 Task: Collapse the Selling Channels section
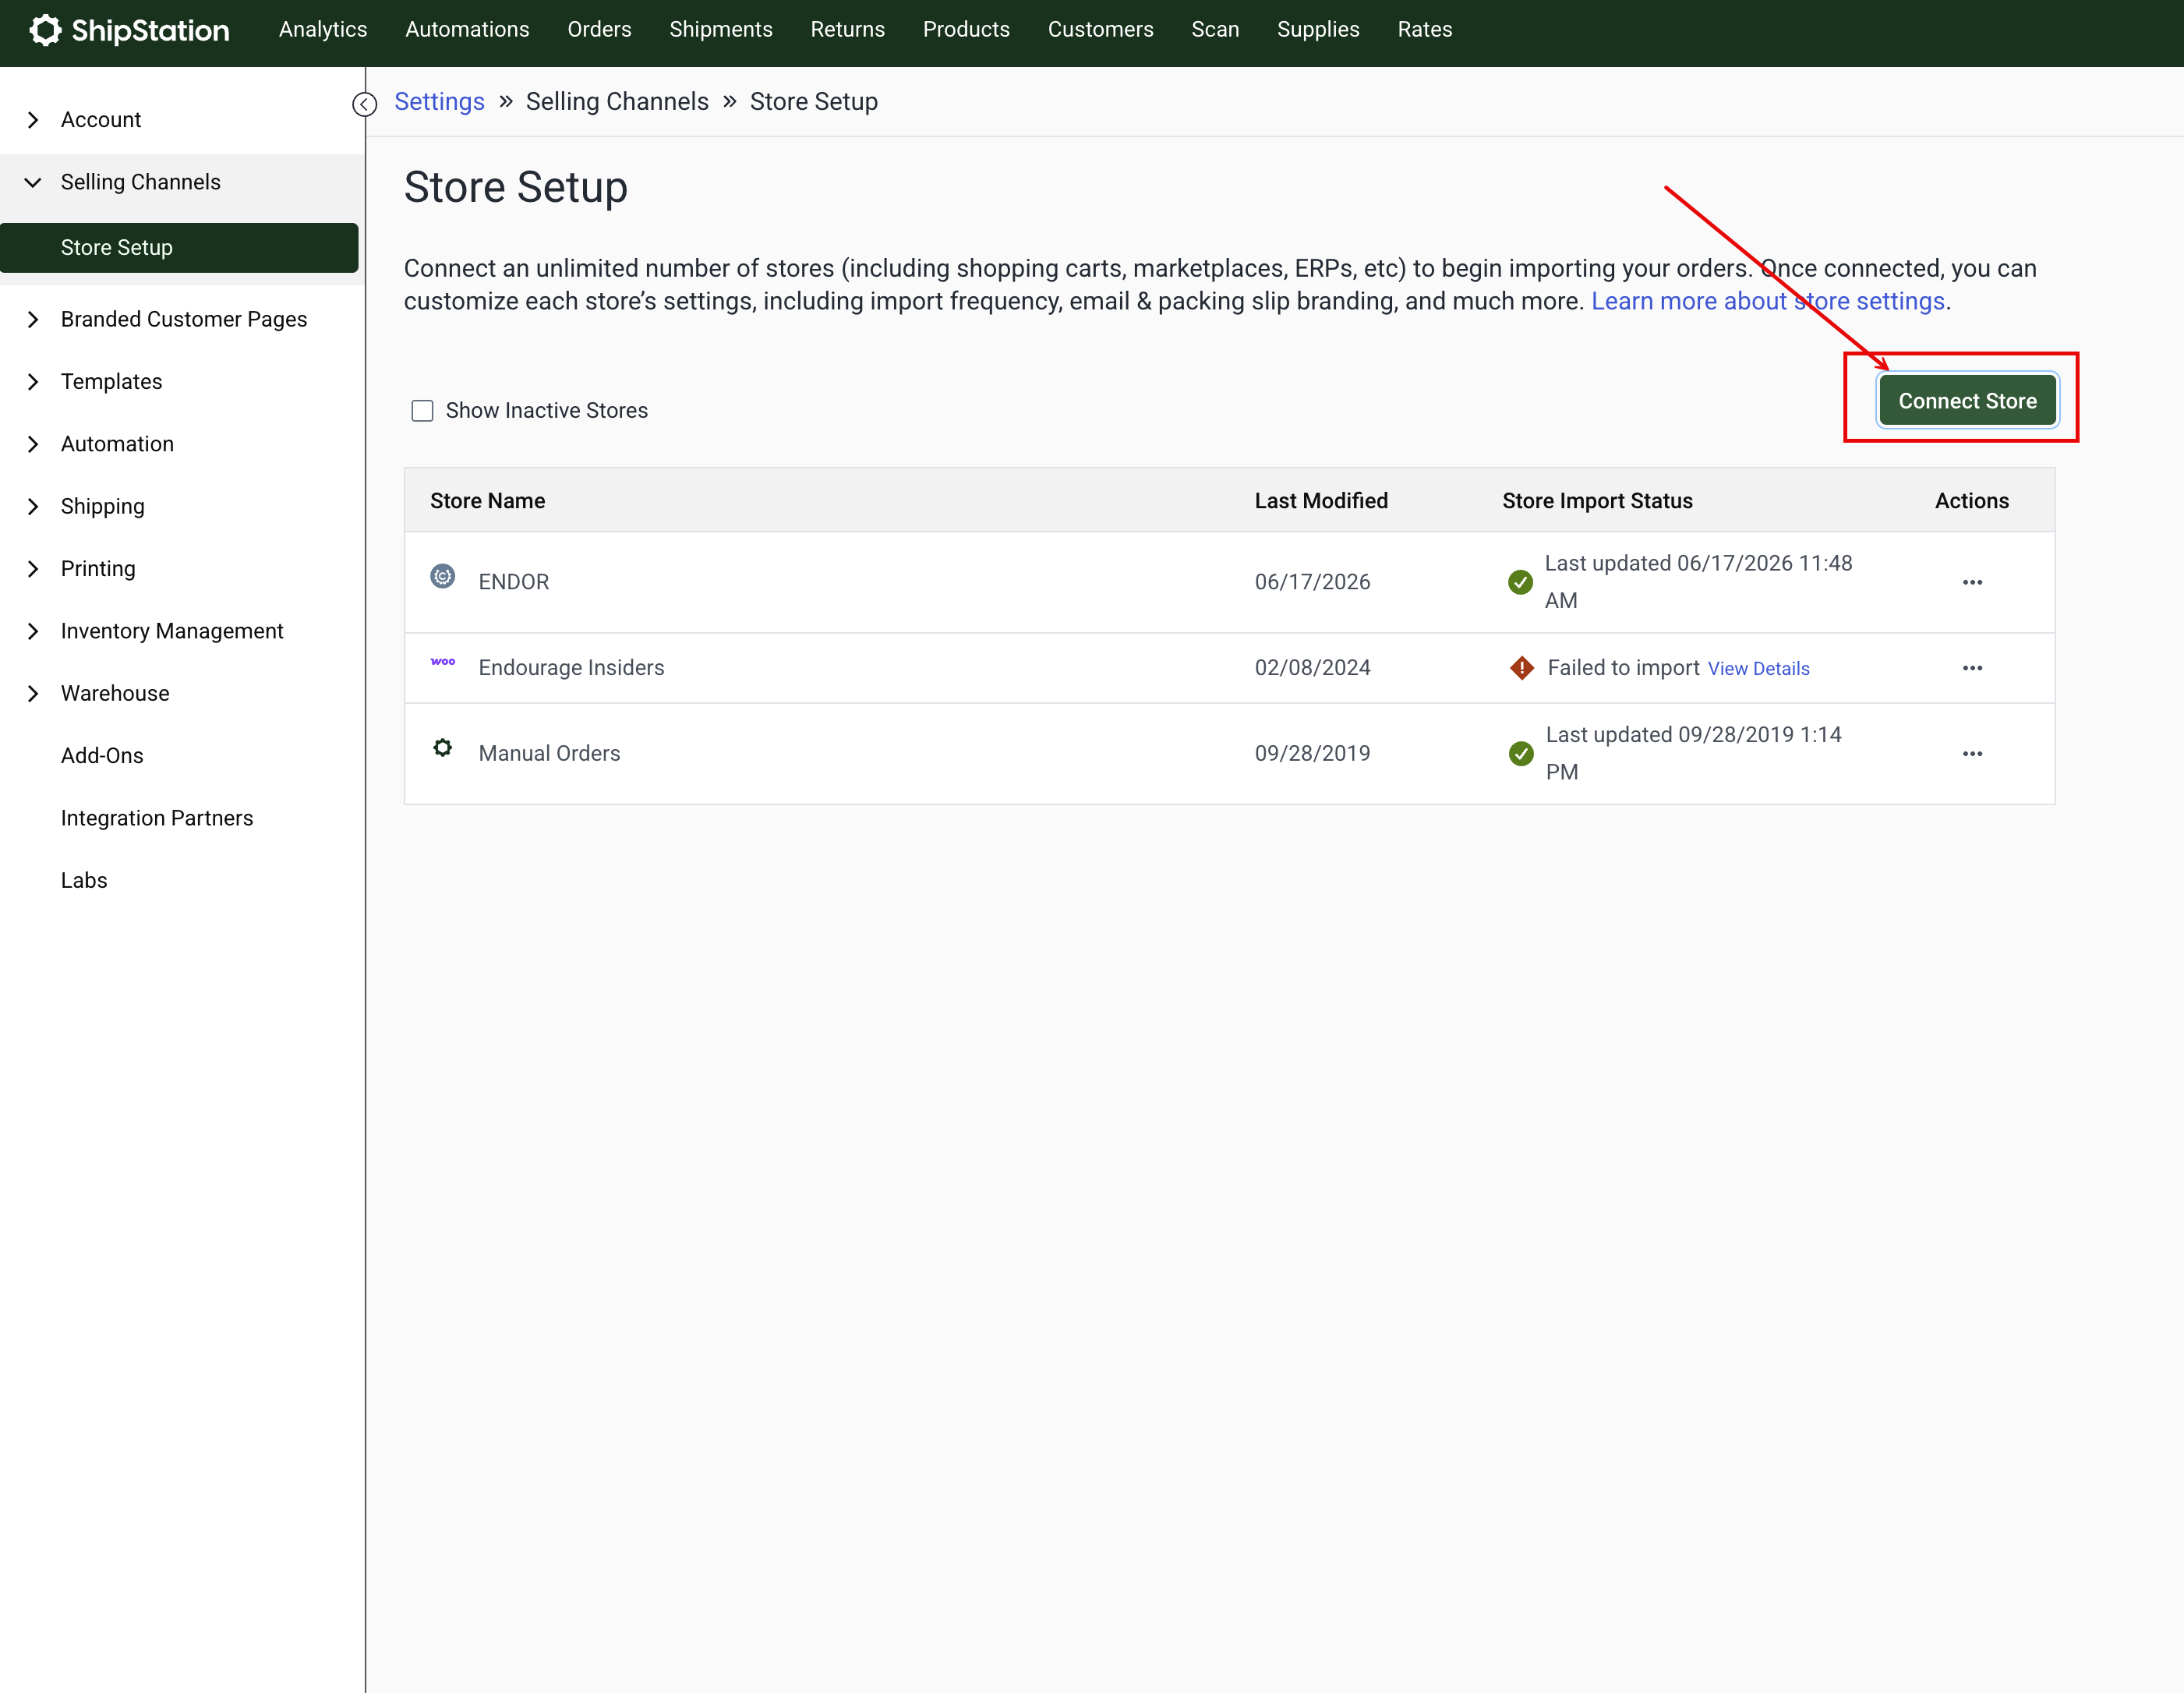pyautogui.click(x=33, y=182)
